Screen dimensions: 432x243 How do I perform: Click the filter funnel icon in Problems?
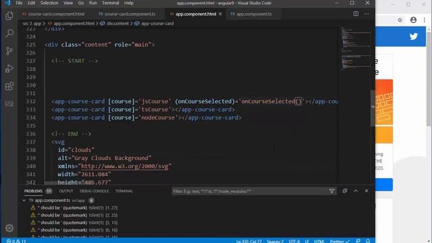(x=331, y=191)
